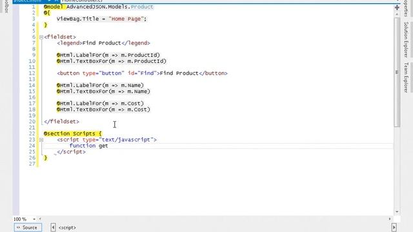Click the '<fieldset>' opening tag
Screen dimensions: 413x232
(x=60, y=37)
